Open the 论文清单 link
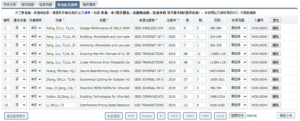 pos(84,13)
